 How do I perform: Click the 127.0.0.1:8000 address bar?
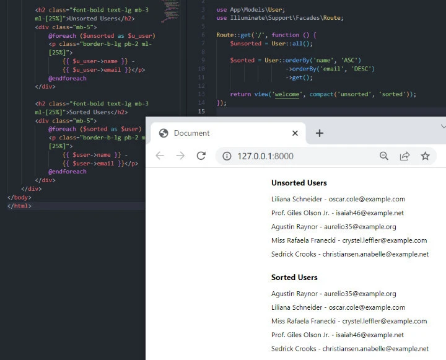click(297, 156)
